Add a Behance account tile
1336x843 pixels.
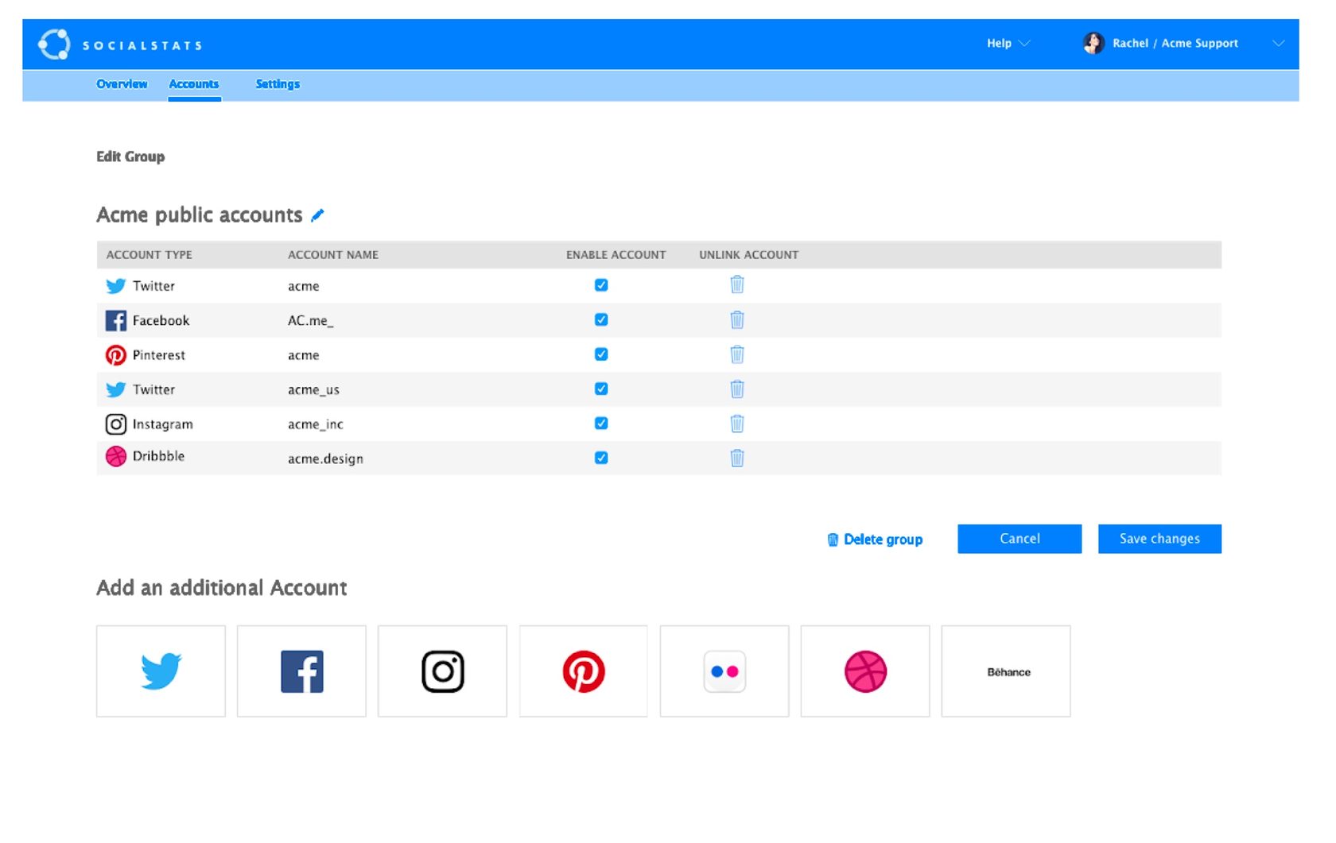pos(1005,671)
